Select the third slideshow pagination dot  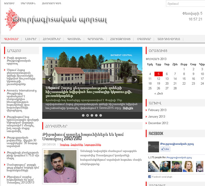(92, 115)
